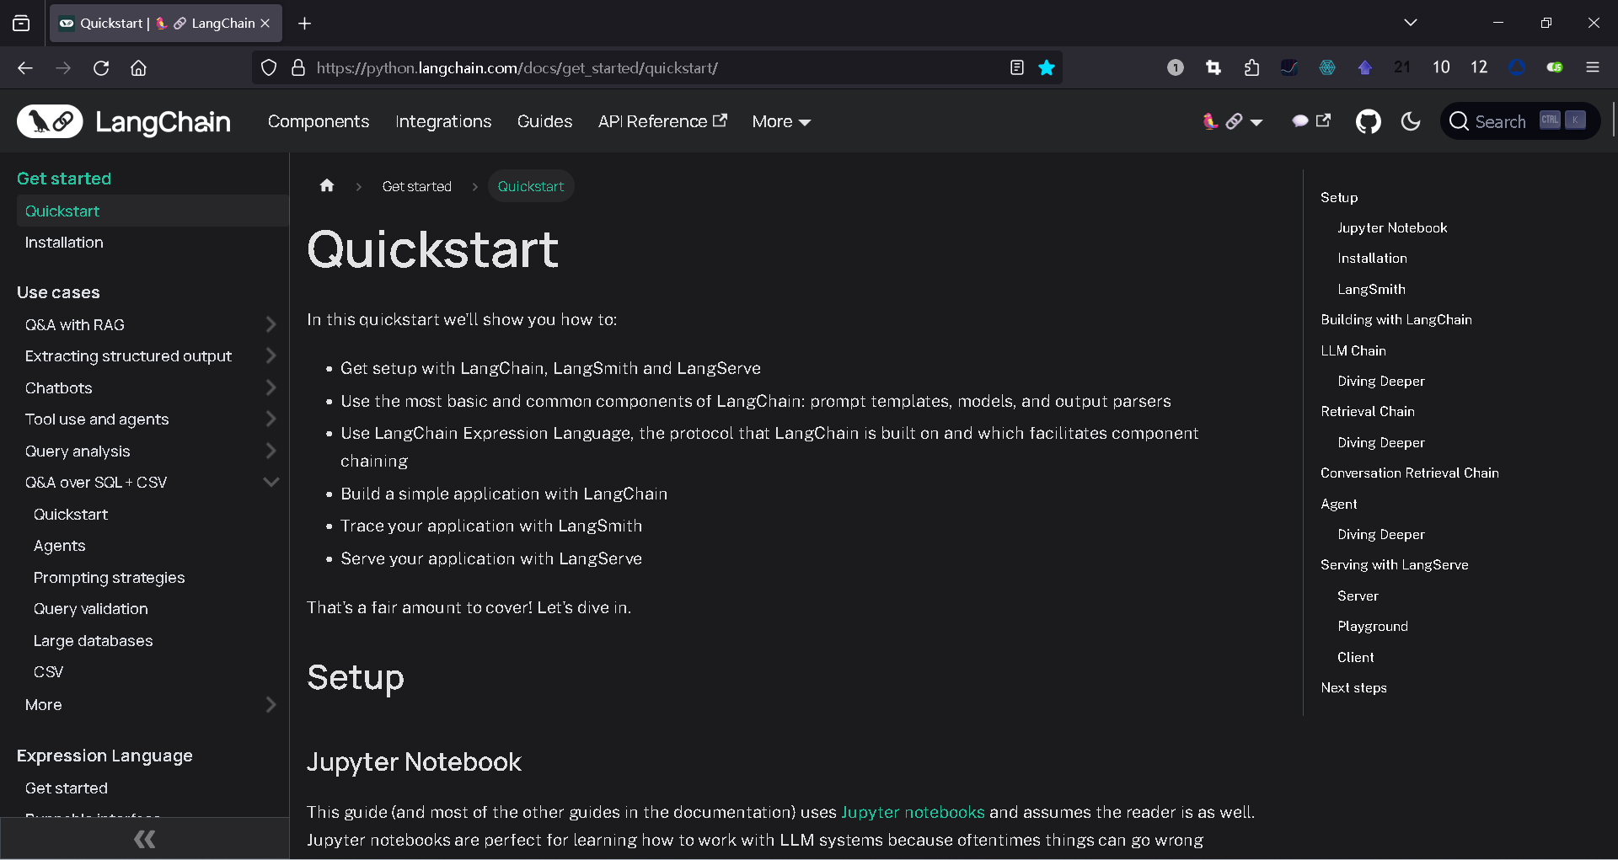Collapse the Q&A over SQL + CSV section
1618x860 pixels.
pos(271,483)
